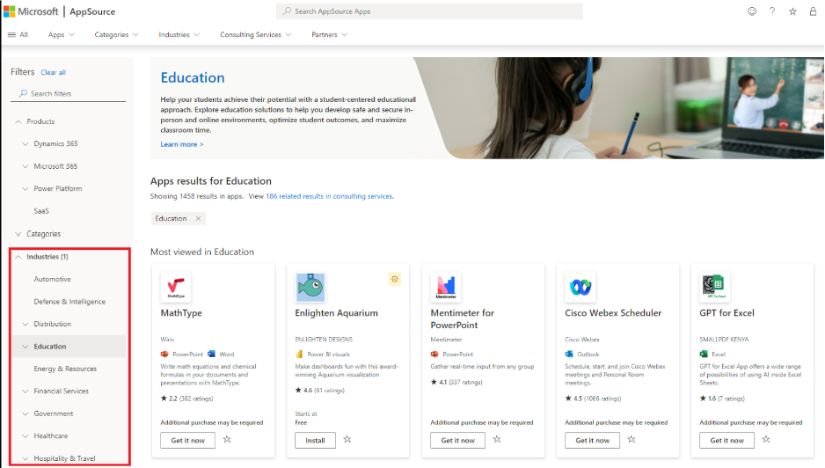Favorite Mentimeter with the star icon

pyautogui.click(x=497, y=439)
